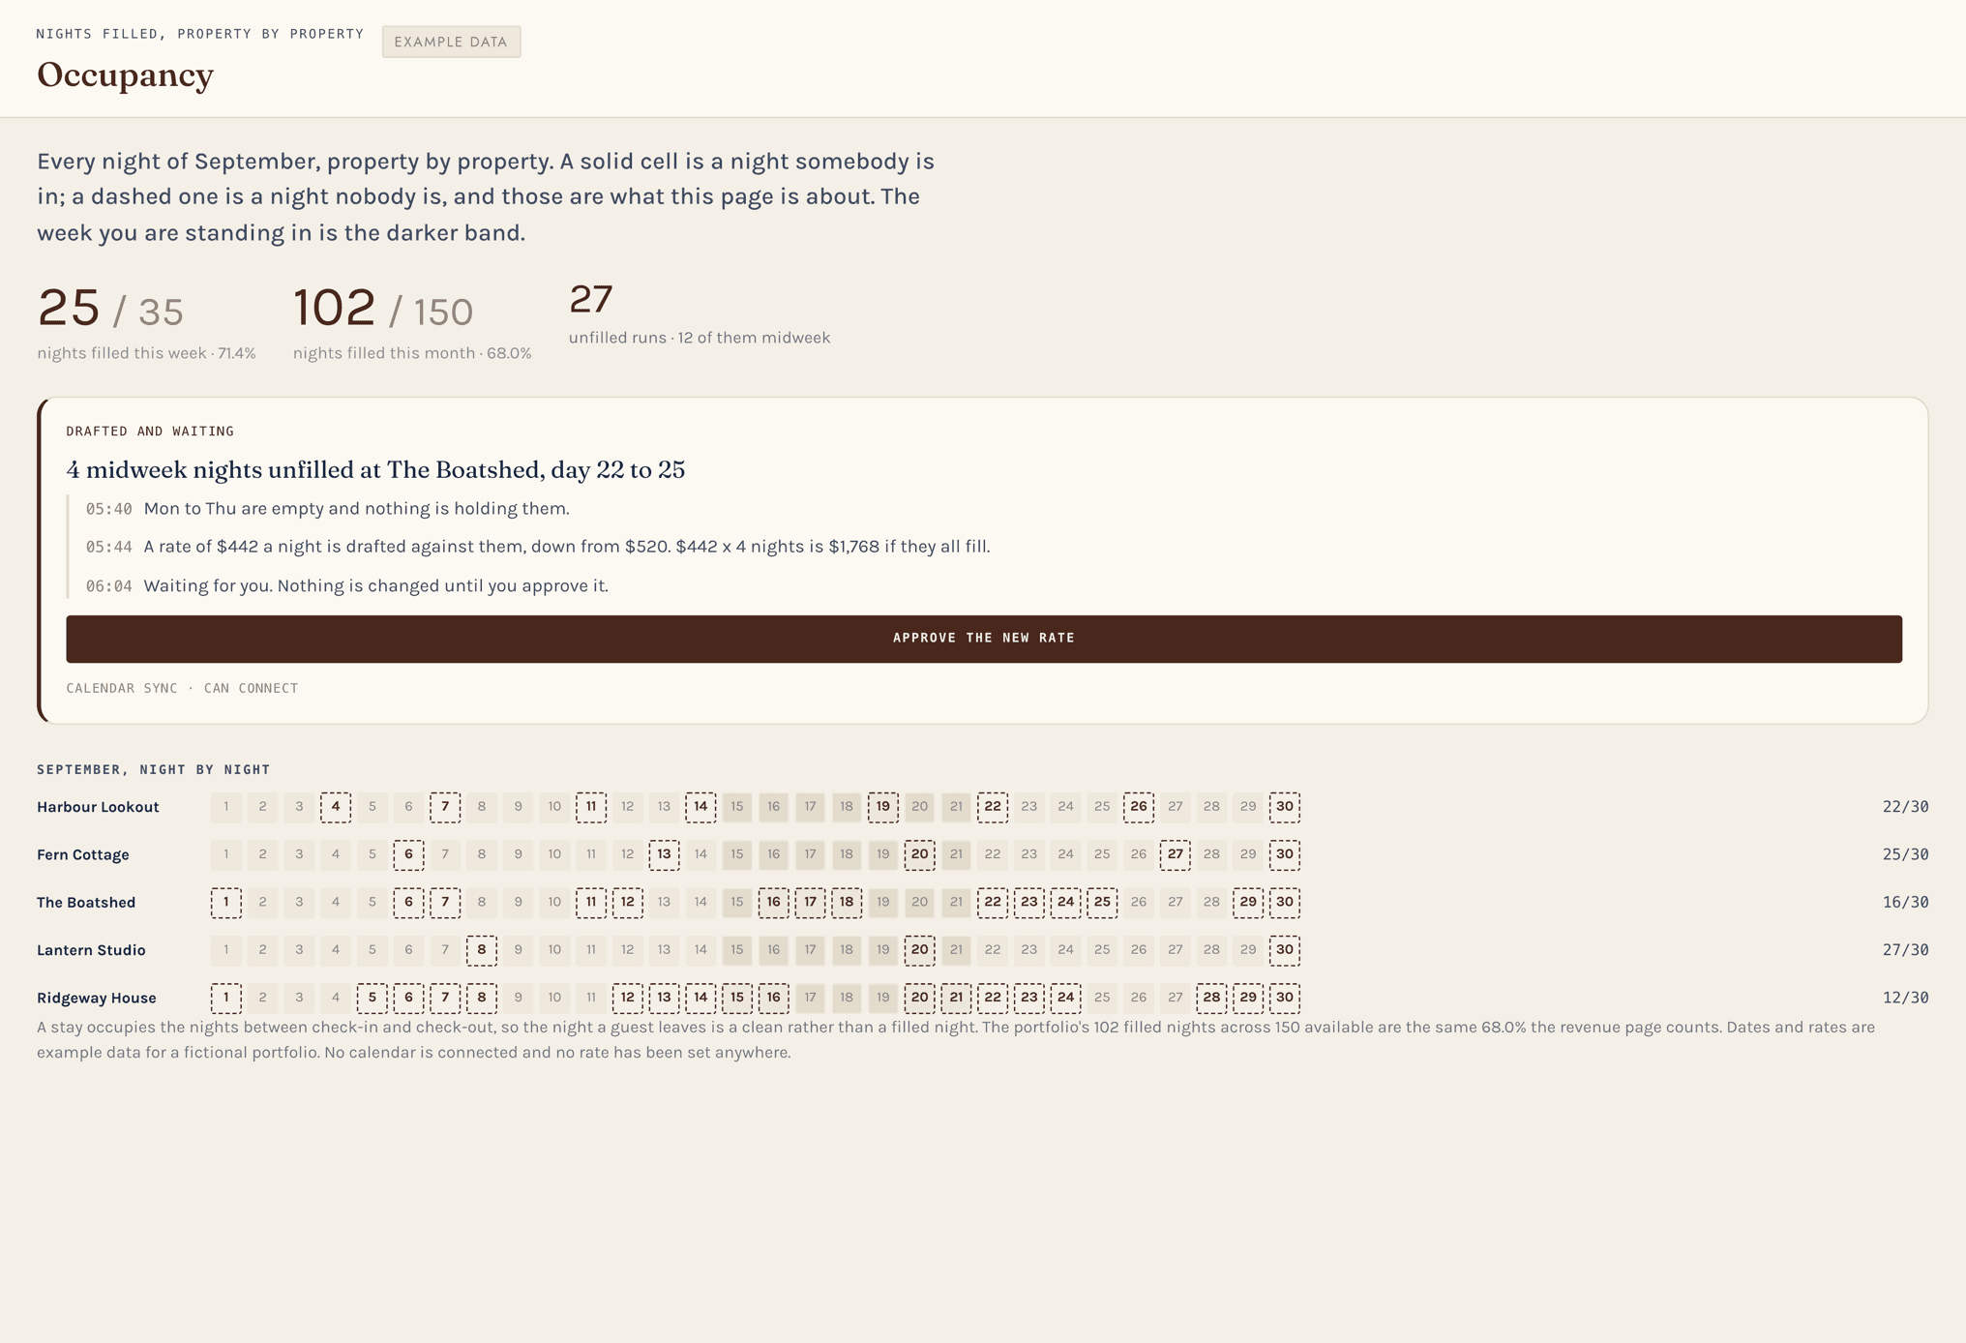Image resolution: width=1966 pixels, height=1343 pixels.
Task: Select The Boatshed unfilled night 25
Action: (1102, 902)
